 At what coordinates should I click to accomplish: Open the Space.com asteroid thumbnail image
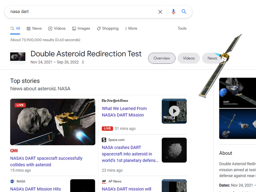[174, 150]
